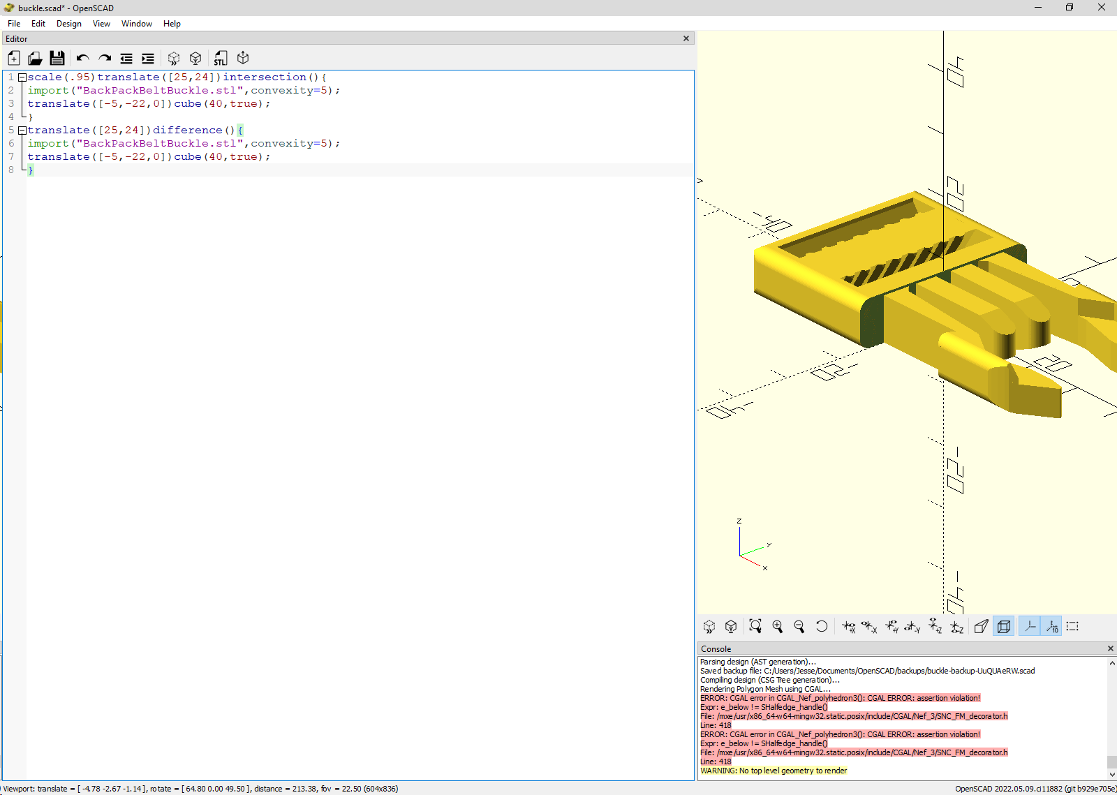This screenshot has width=1117, height=795.
Task: Export the model as STL from the editor toolbar
Action: coord(221,58)
